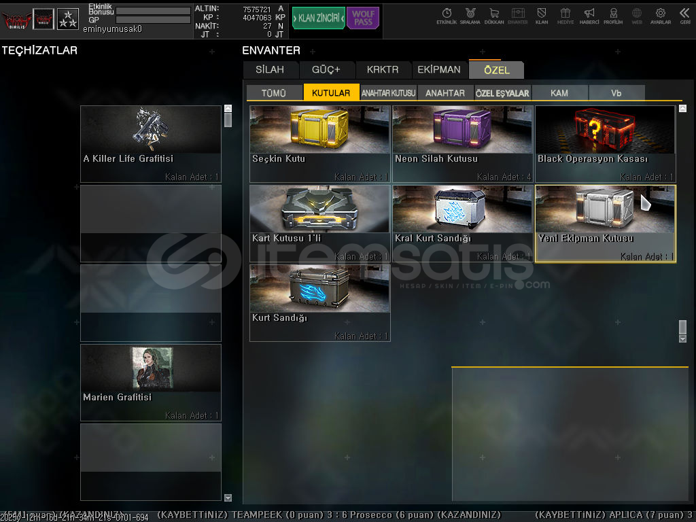The height and width of the screenshot is (522, 696).
Task: Select the Neon Silah Kutusu box
Action: (x=462, y=144)
